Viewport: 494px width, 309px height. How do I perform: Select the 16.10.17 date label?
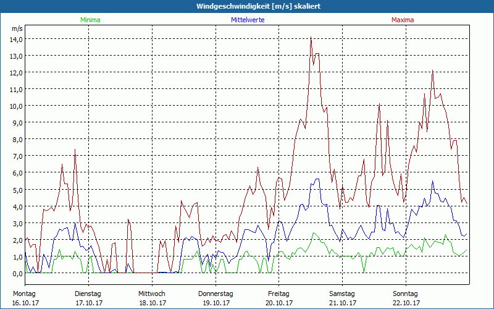[25, 303]
